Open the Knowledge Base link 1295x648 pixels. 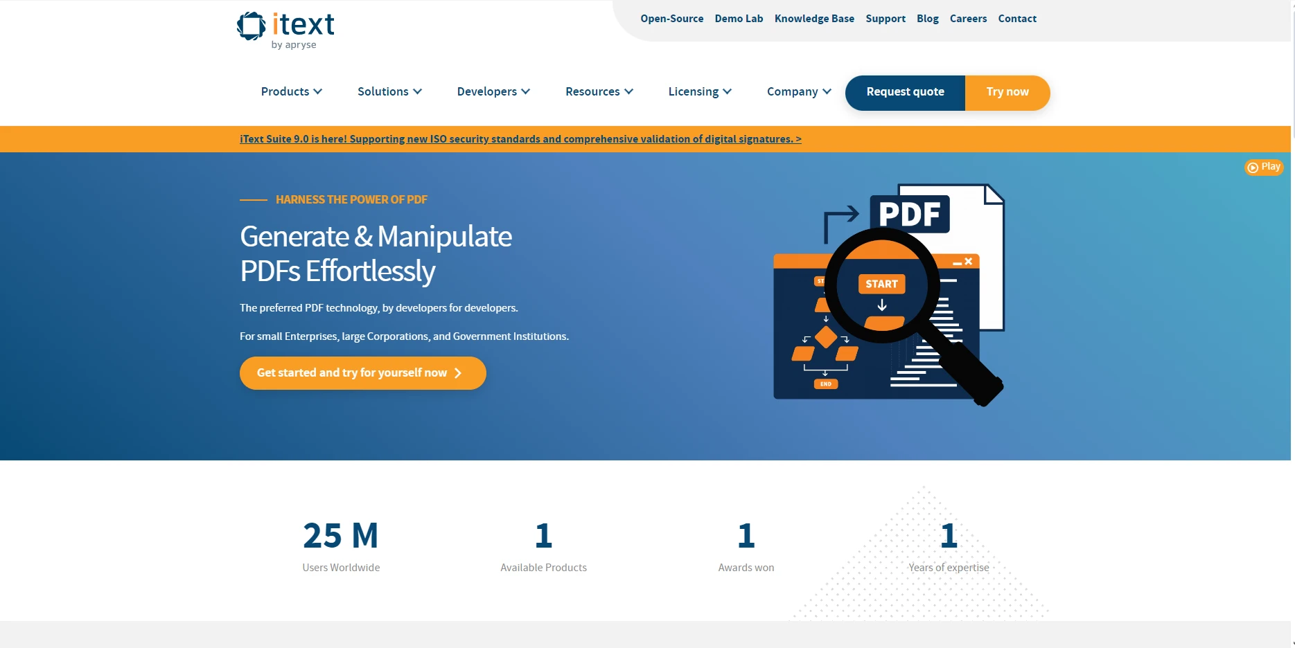[814, 19]
